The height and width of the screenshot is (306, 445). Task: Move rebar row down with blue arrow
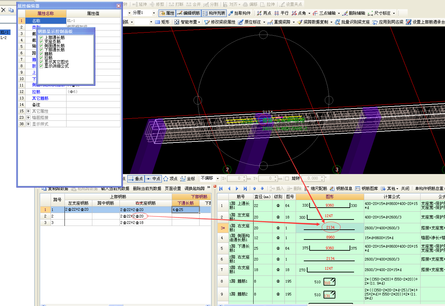click(x=262, y=189)
